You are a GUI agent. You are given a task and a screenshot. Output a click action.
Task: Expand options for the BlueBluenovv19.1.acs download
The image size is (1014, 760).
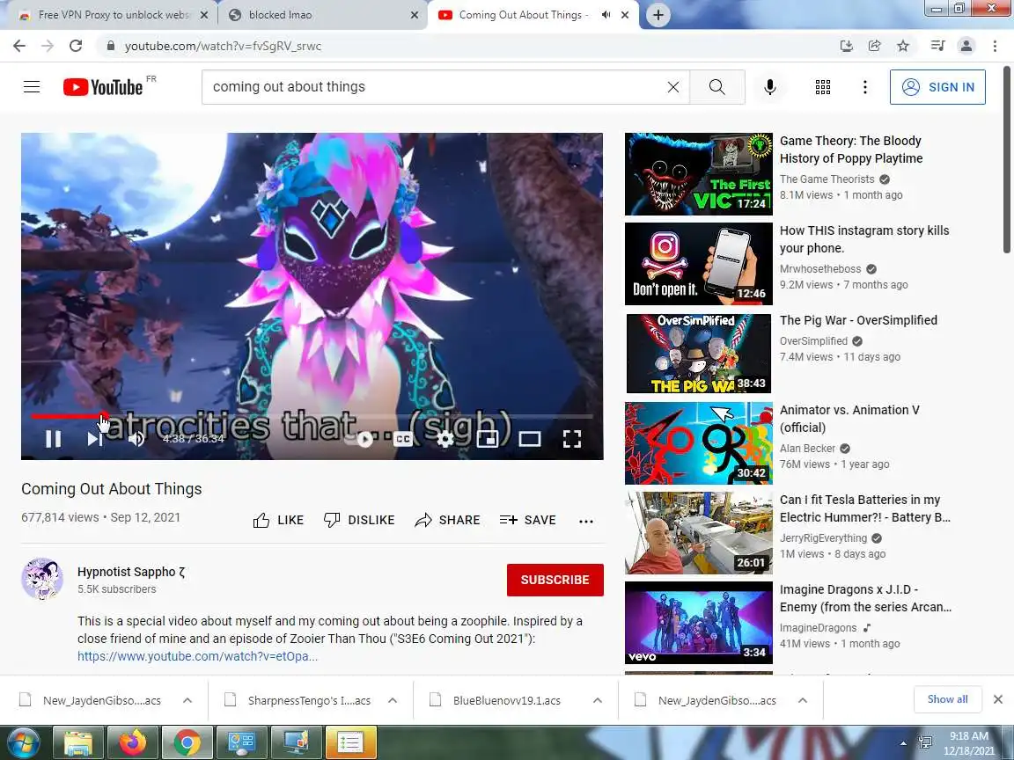tap(598, 700)
